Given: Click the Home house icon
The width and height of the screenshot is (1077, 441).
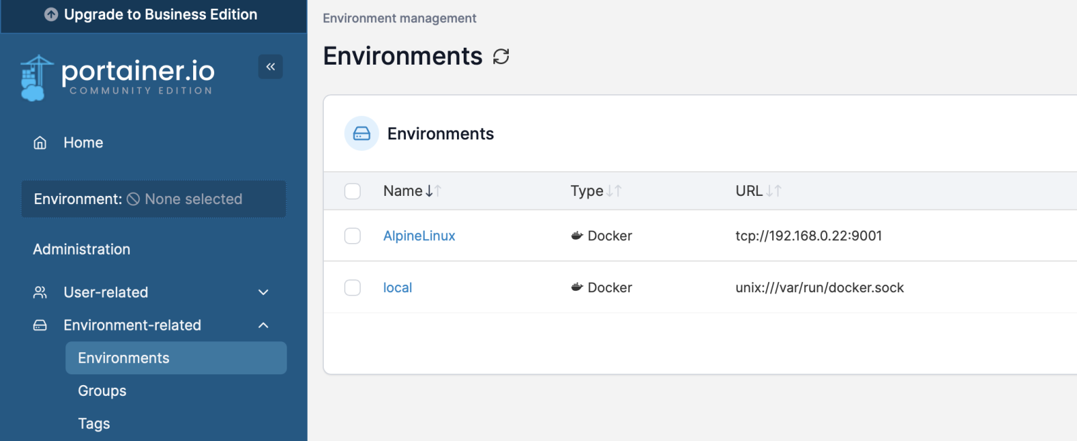Looking at the screenshot, I should coord(40,143).
